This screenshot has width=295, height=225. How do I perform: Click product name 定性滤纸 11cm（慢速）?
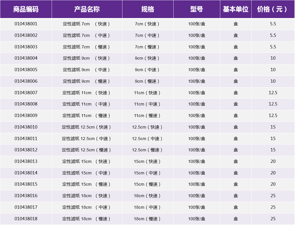[86, 116]
